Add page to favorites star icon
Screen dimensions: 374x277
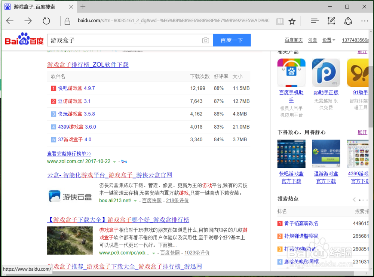tap(292, 21)
